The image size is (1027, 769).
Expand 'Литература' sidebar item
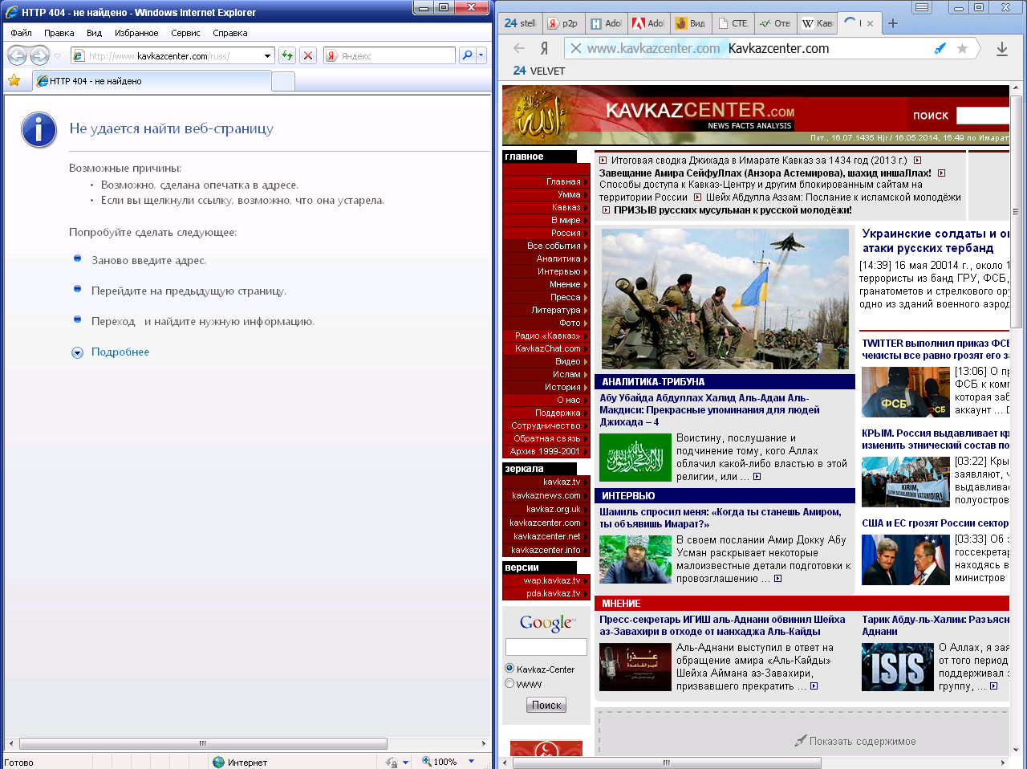546,310
